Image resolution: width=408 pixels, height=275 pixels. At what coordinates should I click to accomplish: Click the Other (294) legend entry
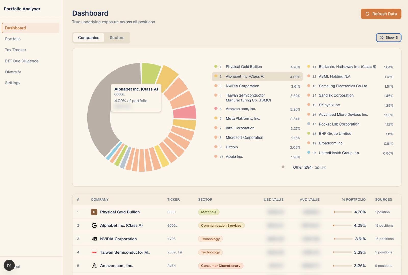304,167
